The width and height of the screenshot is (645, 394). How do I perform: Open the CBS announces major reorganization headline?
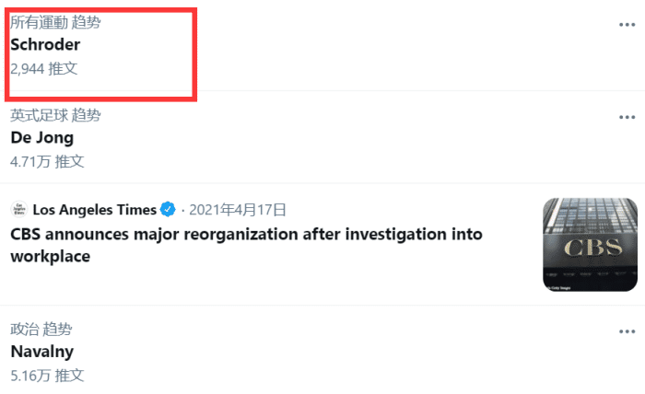click(x=246, y=235)
